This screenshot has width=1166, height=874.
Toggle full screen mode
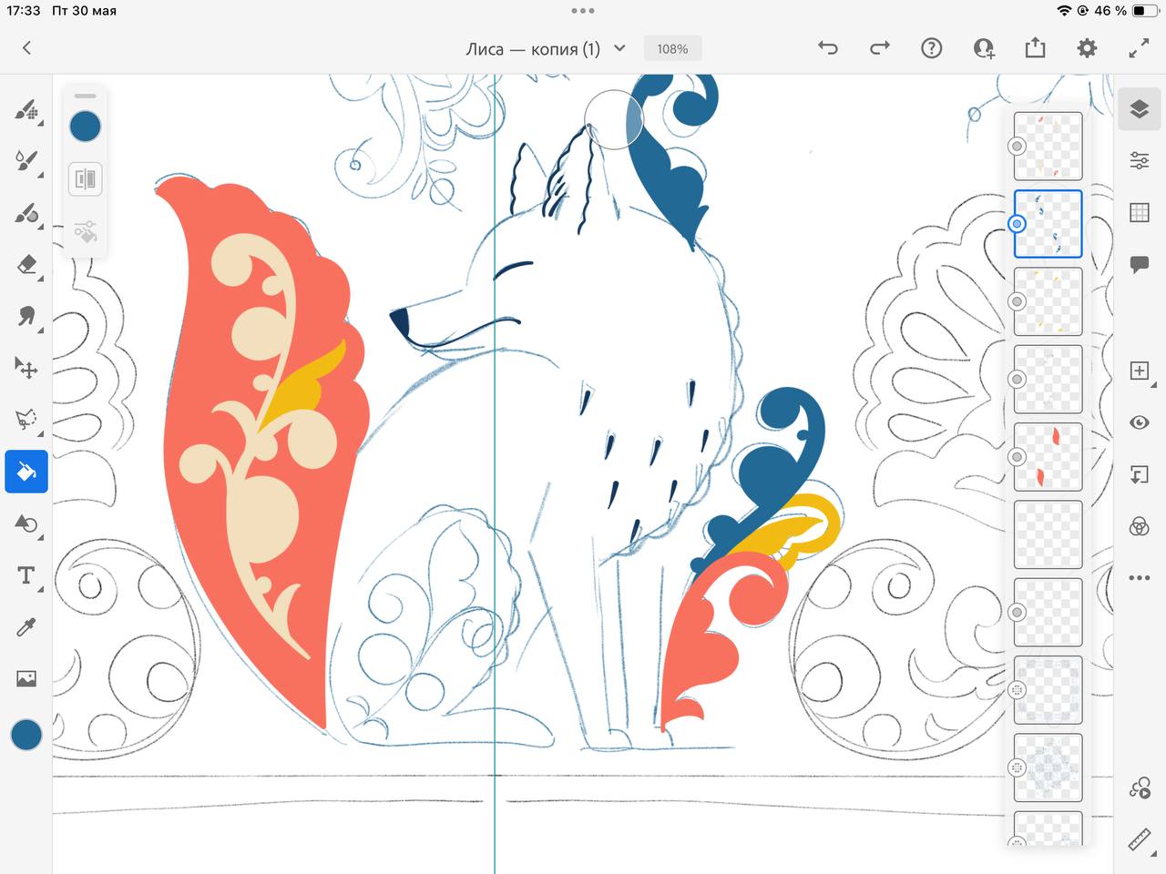[1139, 48]
